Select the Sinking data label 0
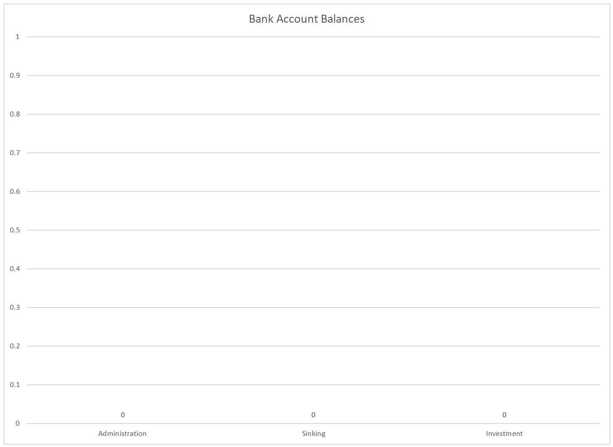613x447 pixels. pos(313,415)
